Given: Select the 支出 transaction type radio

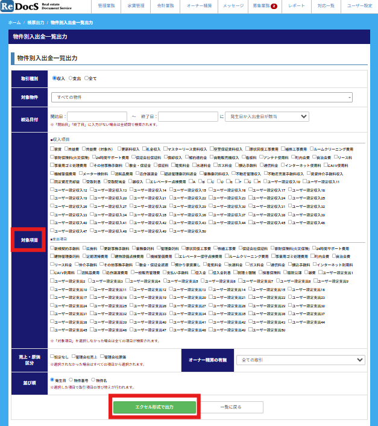Looking at the screenshot, I should click(x=71, y=78).
